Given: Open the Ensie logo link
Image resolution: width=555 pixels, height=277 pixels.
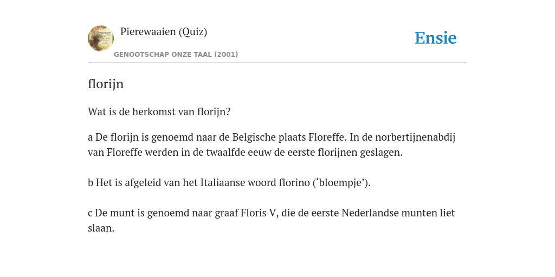Looking at the screenshot, I should pos(436,38).
